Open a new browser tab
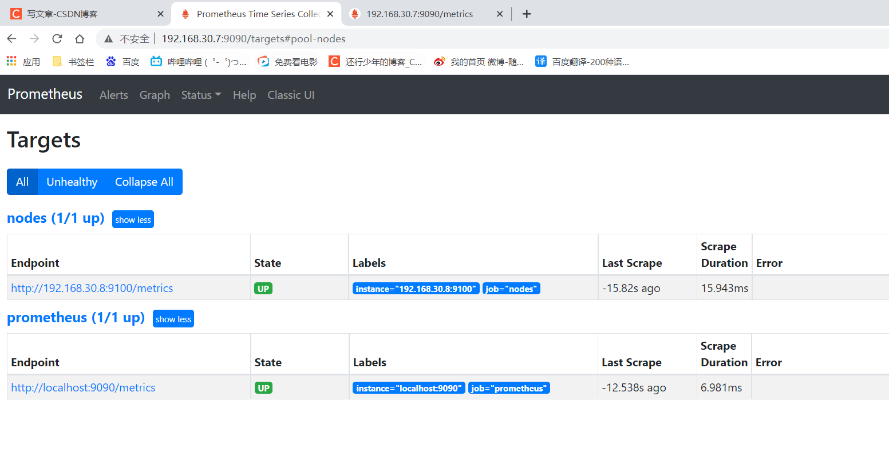889x472 pixels. (x=527, y=14)
